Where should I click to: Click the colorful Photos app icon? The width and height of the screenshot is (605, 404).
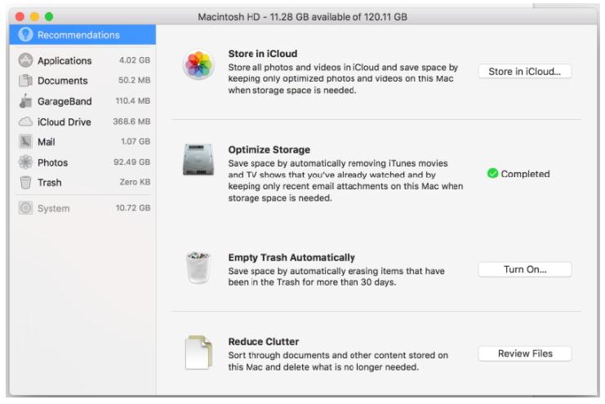pyautogui.click(x=198, y=64)
